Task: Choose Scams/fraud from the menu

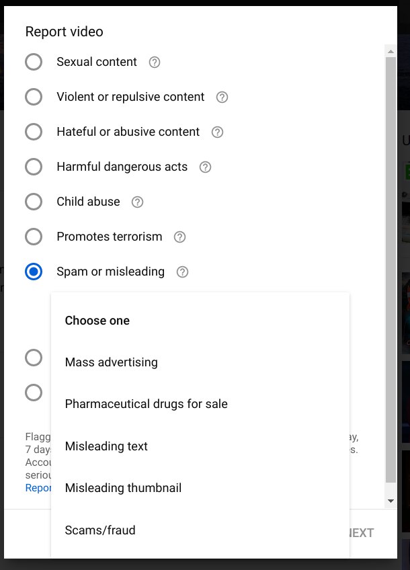Action: 100,530
